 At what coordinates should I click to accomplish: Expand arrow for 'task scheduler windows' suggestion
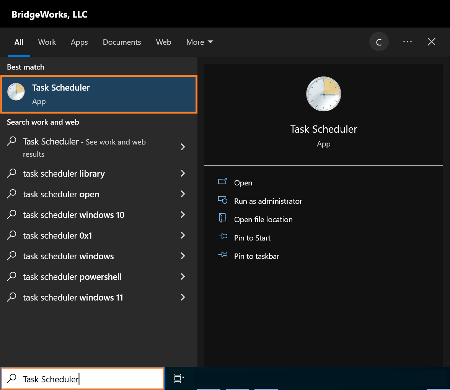click(183, 256)
